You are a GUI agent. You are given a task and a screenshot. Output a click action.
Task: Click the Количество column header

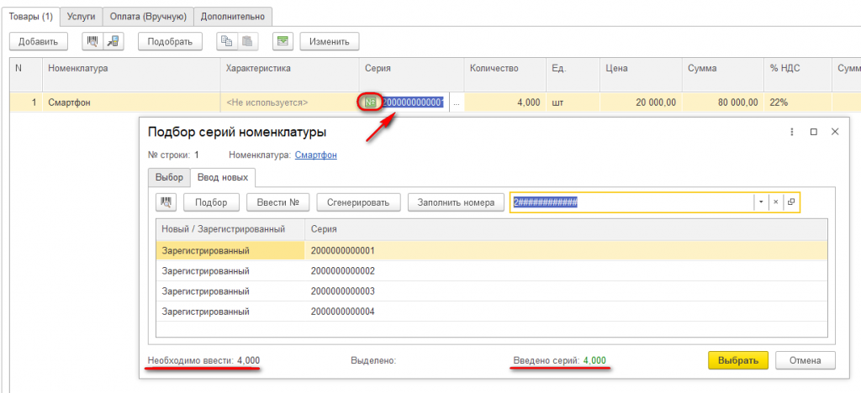(505, 74)
